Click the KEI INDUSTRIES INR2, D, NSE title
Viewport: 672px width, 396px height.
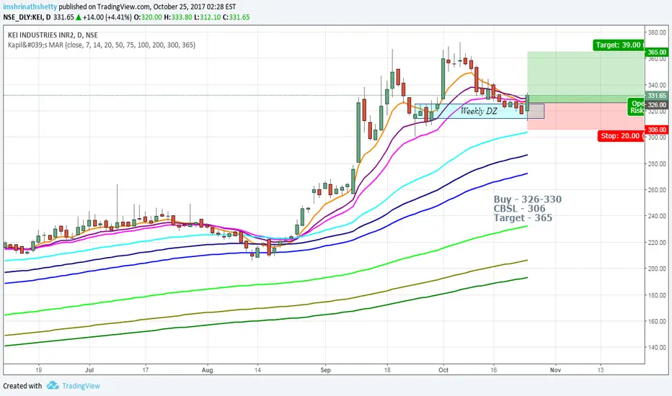[53, 35]
